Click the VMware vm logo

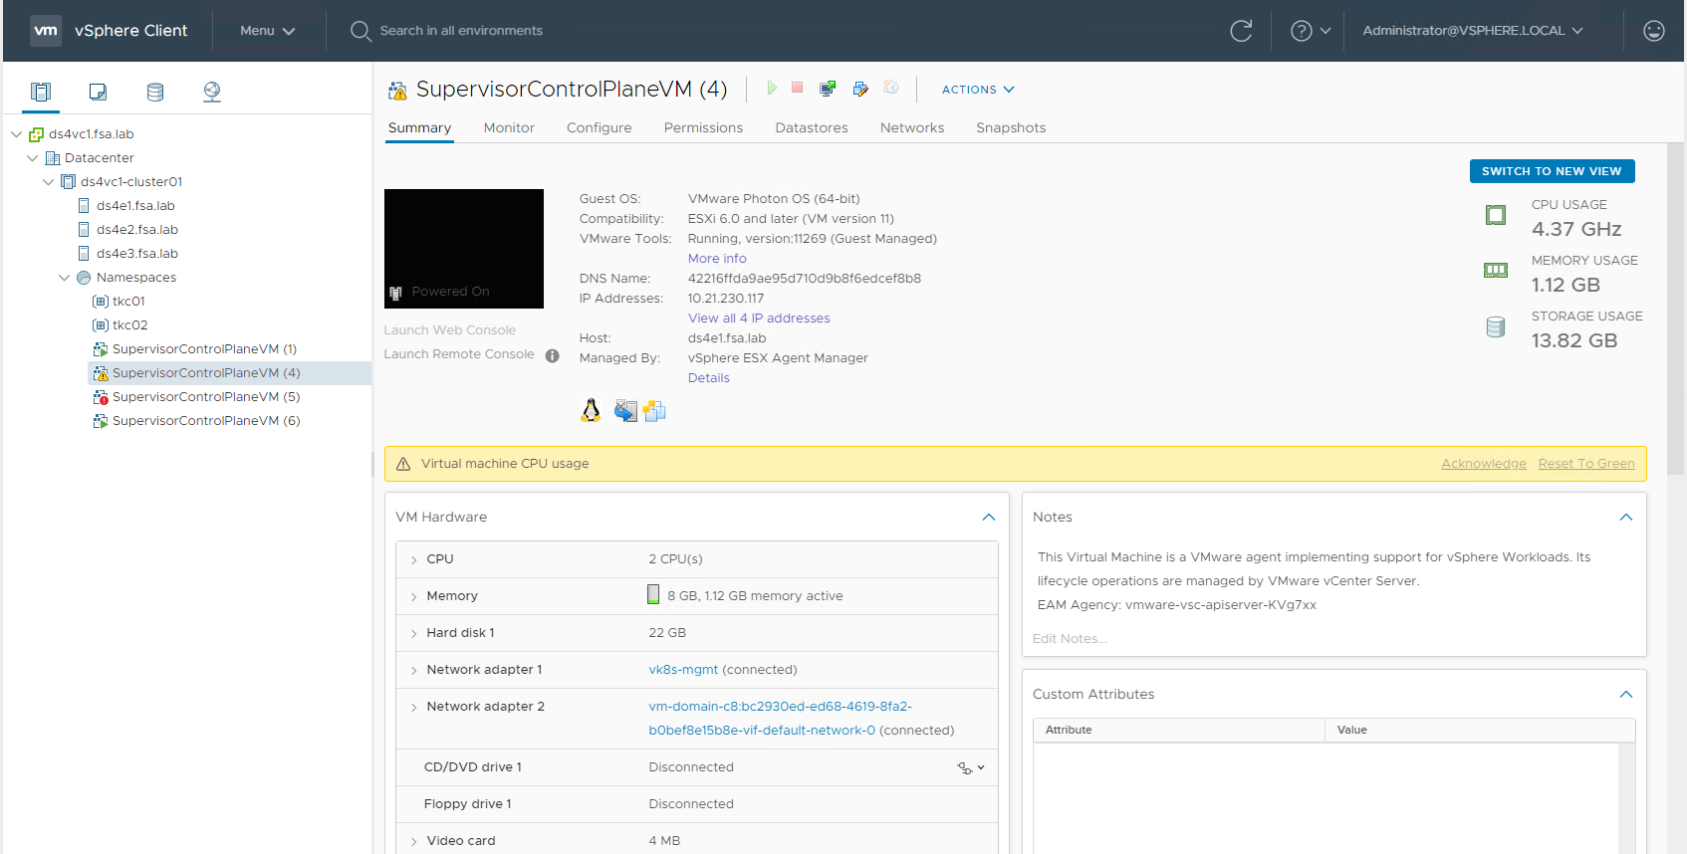46,31
